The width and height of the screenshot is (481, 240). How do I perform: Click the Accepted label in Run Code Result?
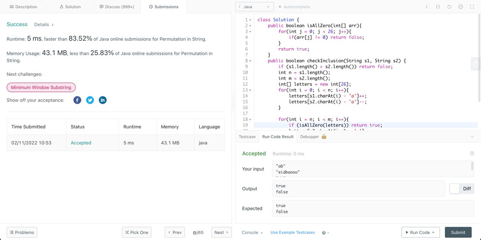[254, 153]
